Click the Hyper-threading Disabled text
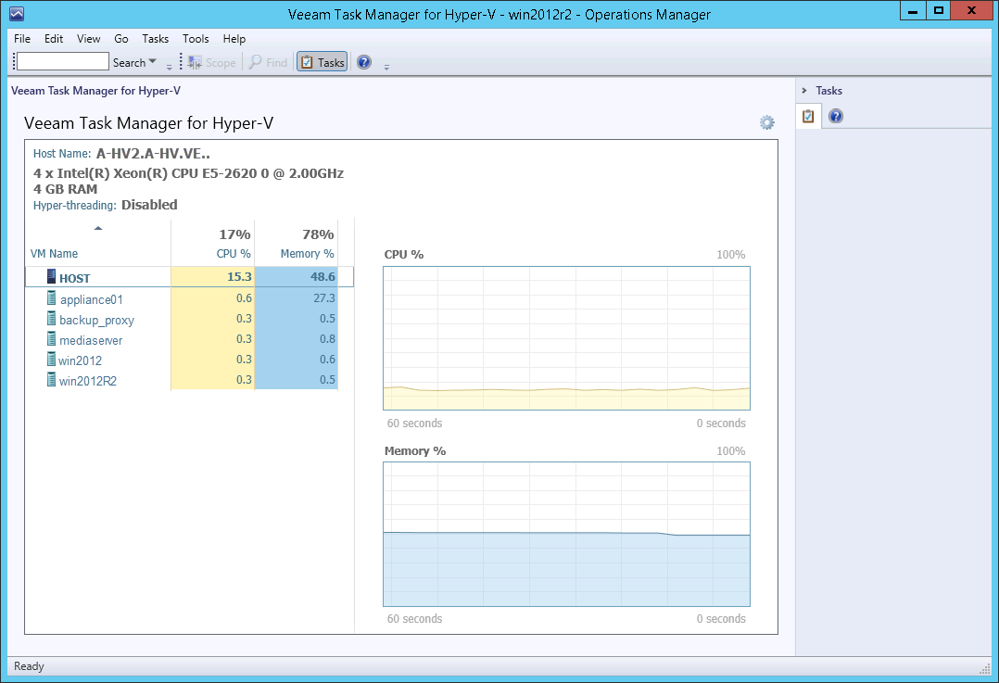 click(x=149, y=205)
